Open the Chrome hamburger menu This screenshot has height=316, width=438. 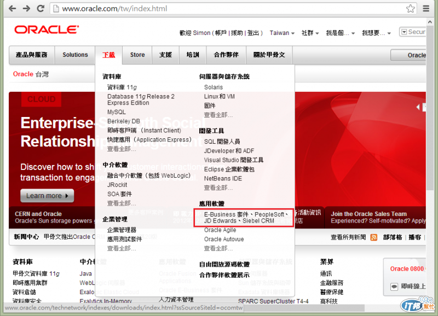[426, 9]
